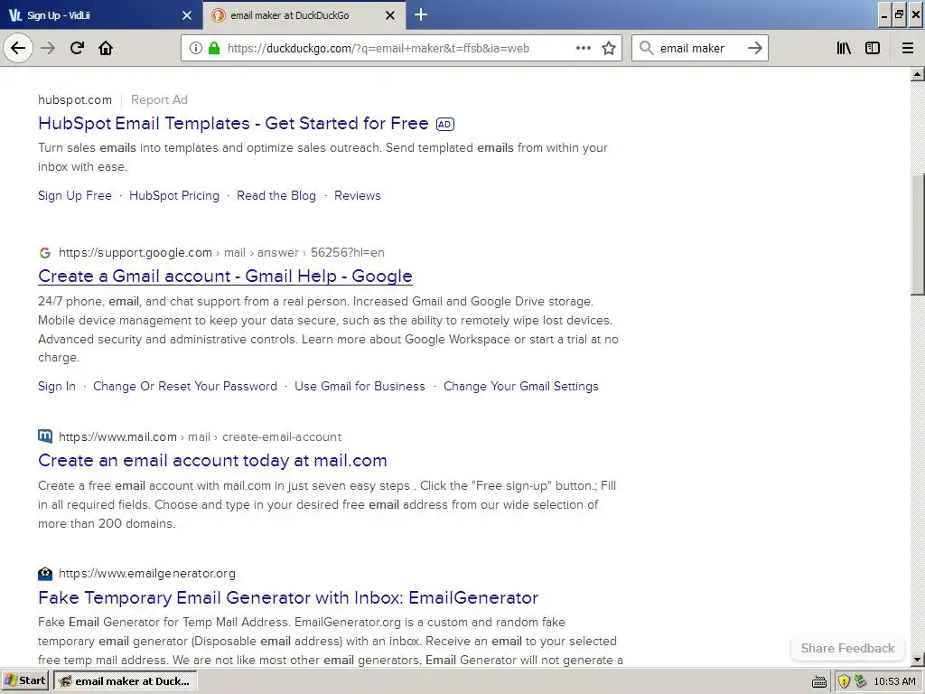Click Report Ad link
Screen dimensions: 925x694
pyautogui.click(x=159, y=99)
